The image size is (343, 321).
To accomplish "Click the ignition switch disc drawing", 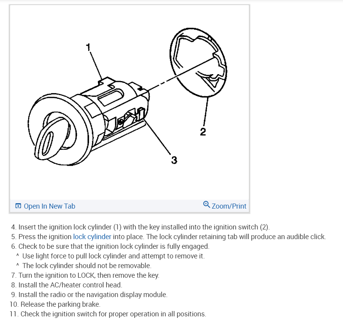I will (198, 63).
